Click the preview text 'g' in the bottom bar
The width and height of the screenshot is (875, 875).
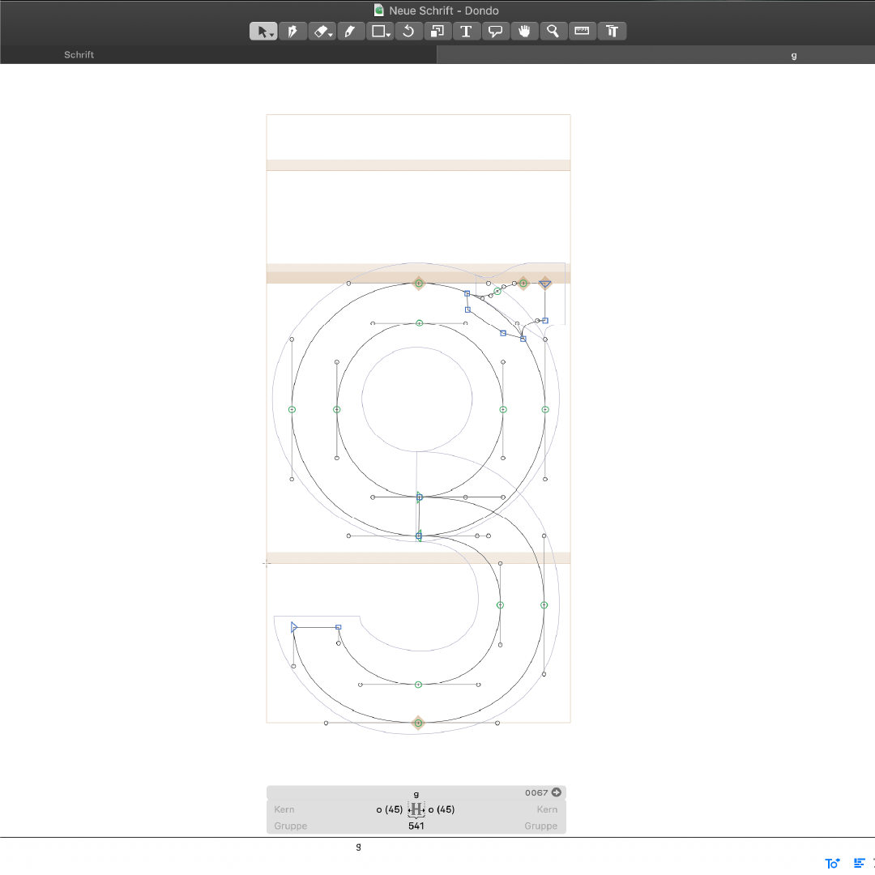click(358, 847)
